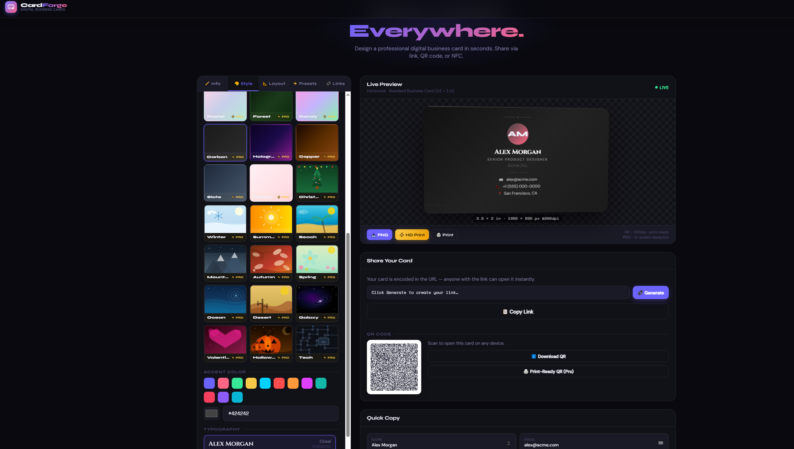Viewport: 794px width, 449px height.
Task: Click Print-Ready QR (Pro) button
Action: pyautogui.click(x=548, y=371)
